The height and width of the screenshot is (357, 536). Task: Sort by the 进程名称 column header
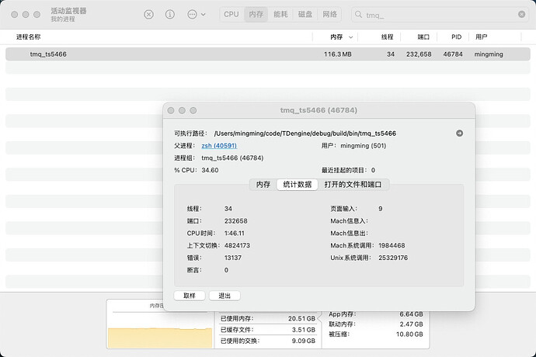pos(29,36)
